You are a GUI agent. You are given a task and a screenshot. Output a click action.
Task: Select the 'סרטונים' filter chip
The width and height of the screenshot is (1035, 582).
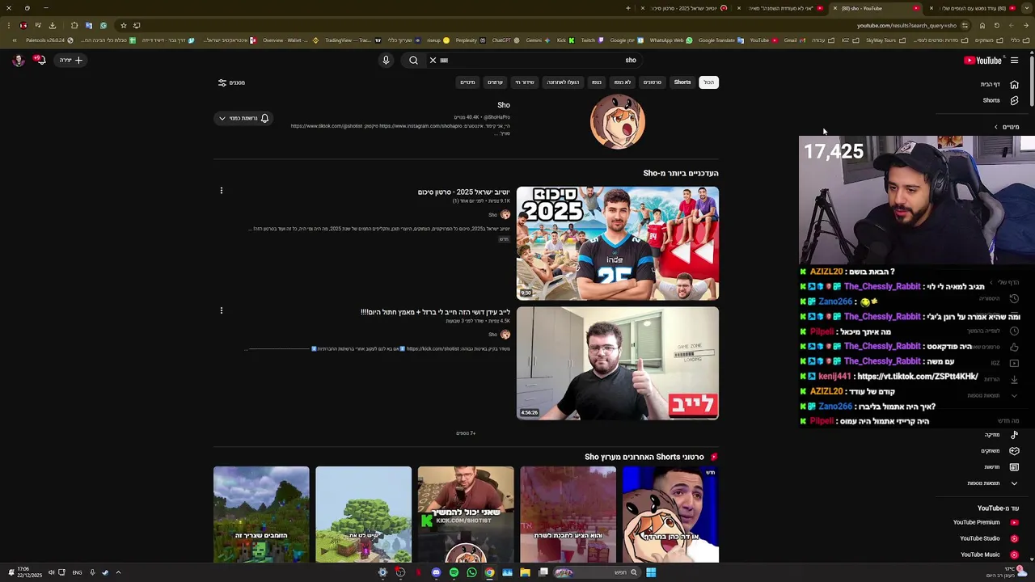pos(652,82)
